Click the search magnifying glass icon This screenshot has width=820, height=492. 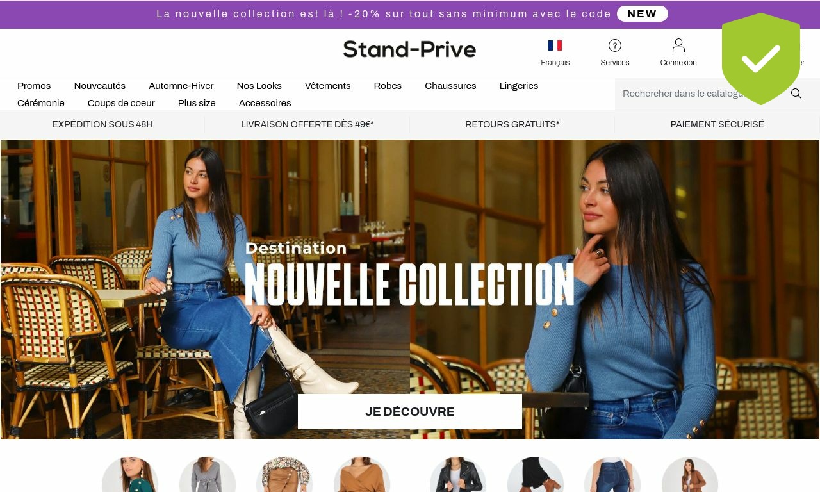(796, 94)
